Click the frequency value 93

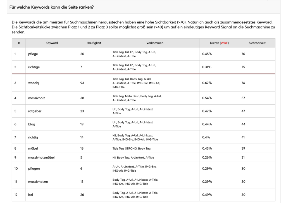point(82,83)
